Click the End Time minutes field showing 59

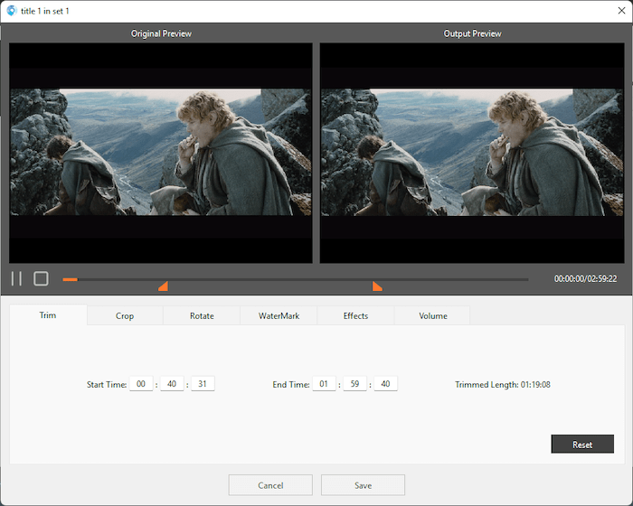(x=354, y=384)
